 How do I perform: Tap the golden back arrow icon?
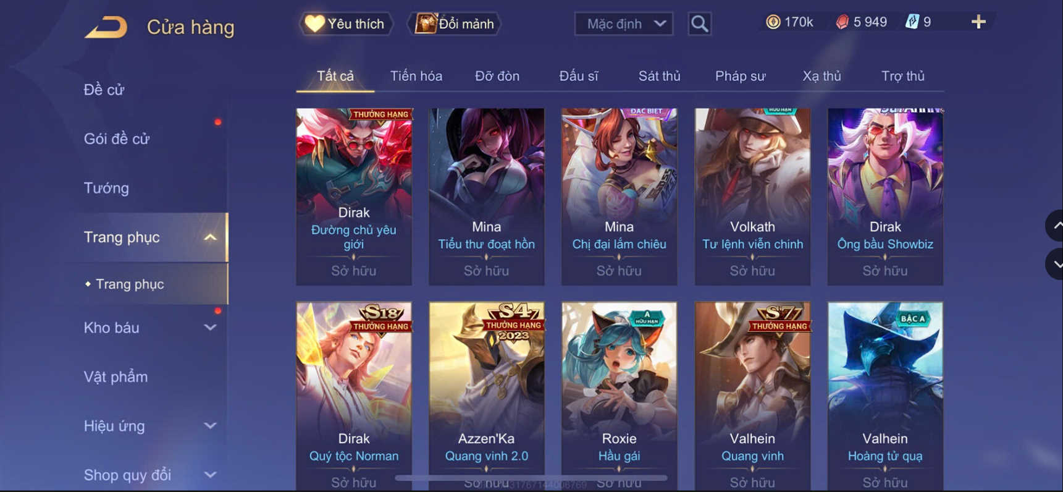coord(106,27)
